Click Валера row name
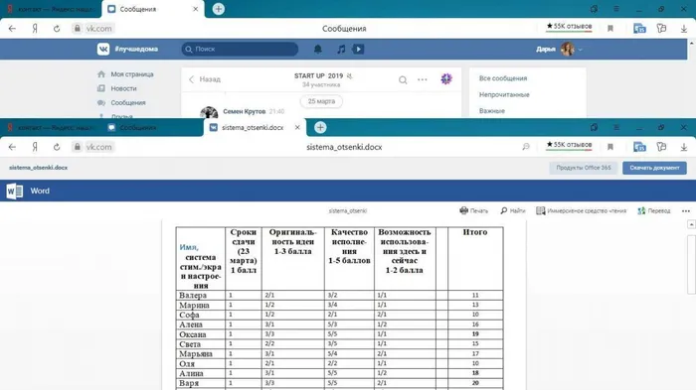This screenshot has height=390, width=696. (193, 295)
